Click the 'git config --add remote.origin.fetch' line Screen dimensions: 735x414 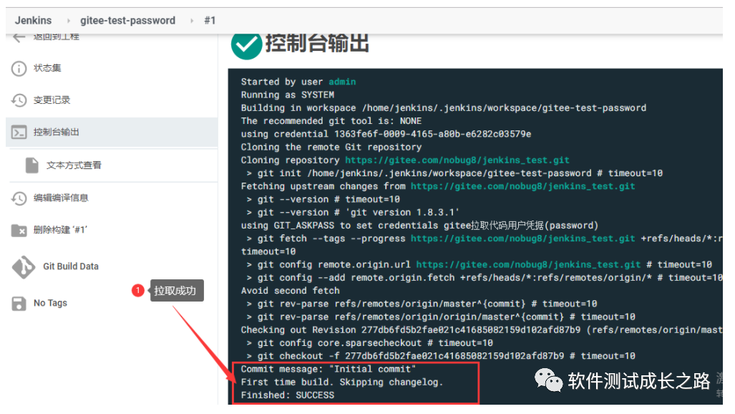pos(485,278)
